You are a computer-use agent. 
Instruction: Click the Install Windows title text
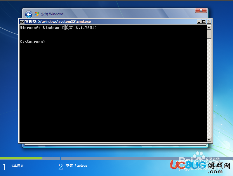[x=52, y=14]
